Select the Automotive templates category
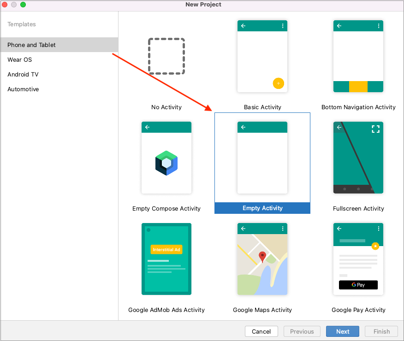The height and width of the screenshot is (341, 404). [23, 89]
